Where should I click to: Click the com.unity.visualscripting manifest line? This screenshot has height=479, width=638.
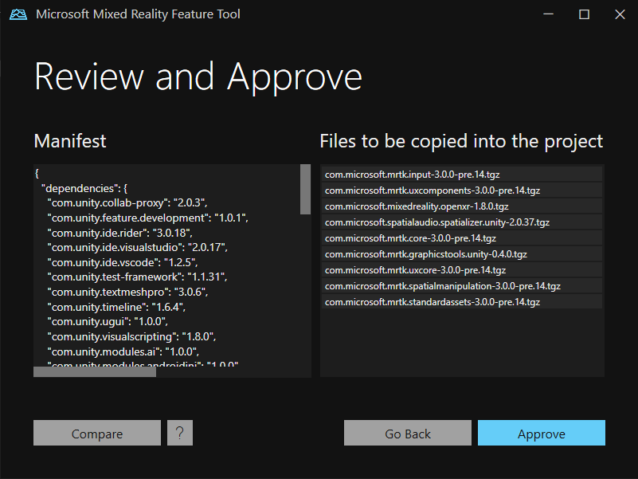131,336
